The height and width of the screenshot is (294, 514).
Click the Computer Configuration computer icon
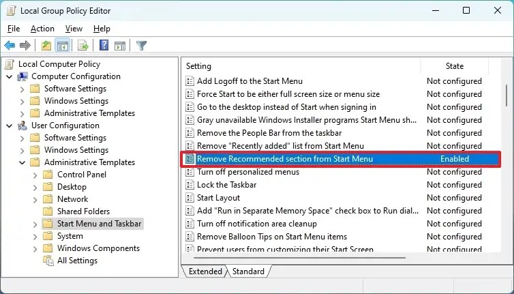(x=22, y=76)
